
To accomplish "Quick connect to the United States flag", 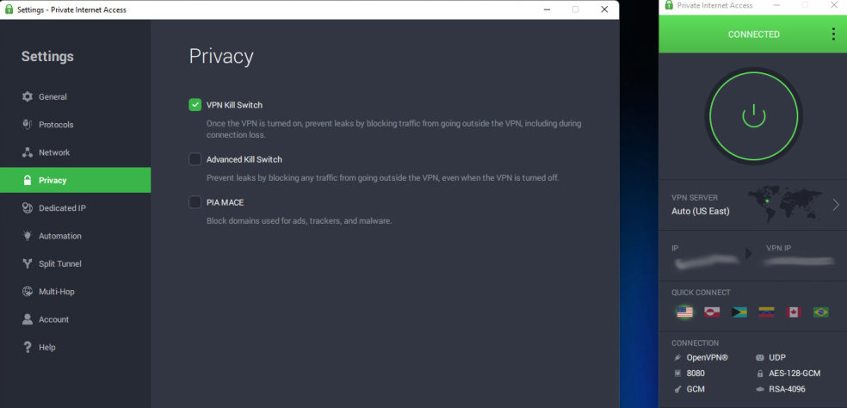I will coord(684,312).
